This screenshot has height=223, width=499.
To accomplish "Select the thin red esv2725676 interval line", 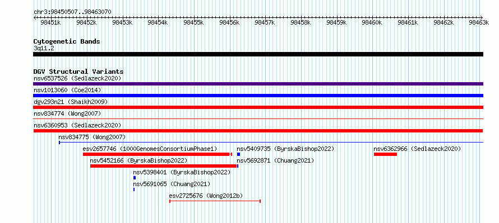I will click(x=215, y=201).
